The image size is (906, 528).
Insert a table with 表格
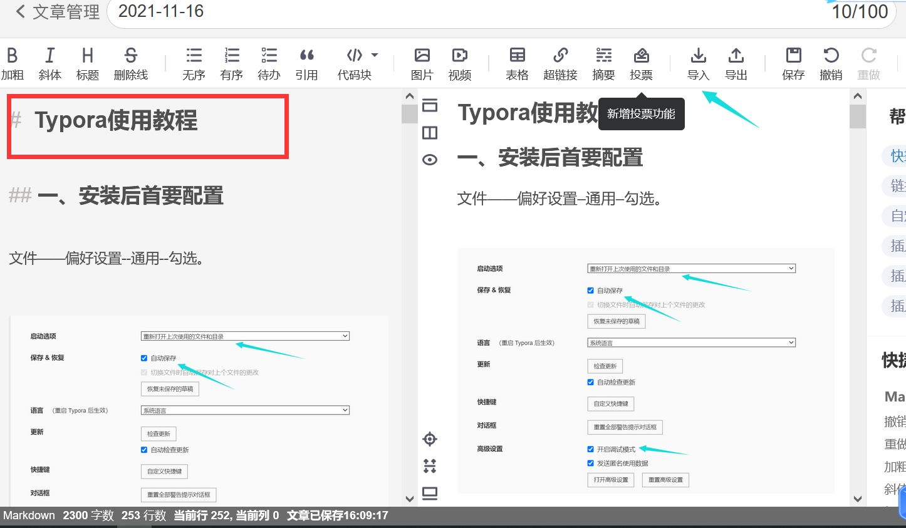click(518, 64)
